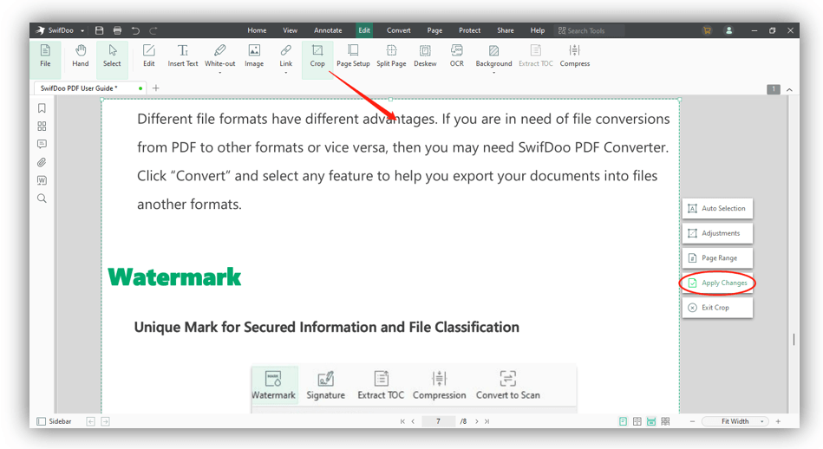Screen dimensions: 823x449
Task: Apply Changes to the crop
Action: click(717, 283)
